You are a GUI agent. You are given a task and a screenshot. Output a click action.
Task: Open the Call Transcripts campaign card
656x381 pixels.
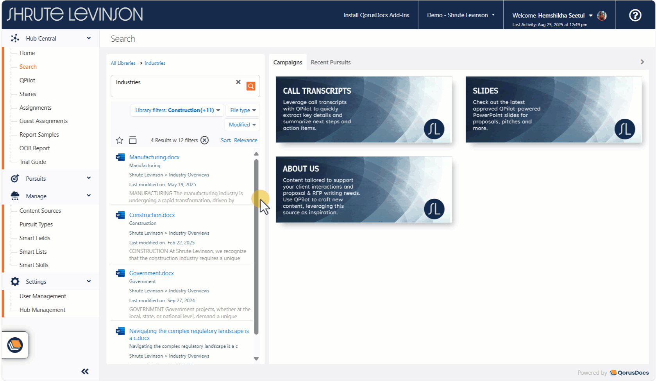(364, 109)
